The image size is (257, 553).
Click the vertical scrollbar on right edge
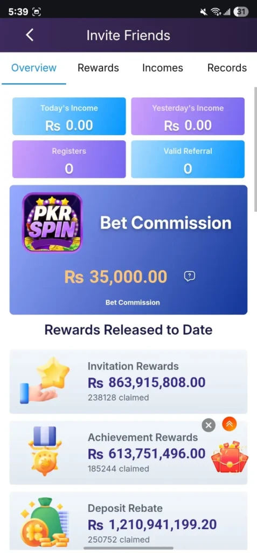pos(255,149)
